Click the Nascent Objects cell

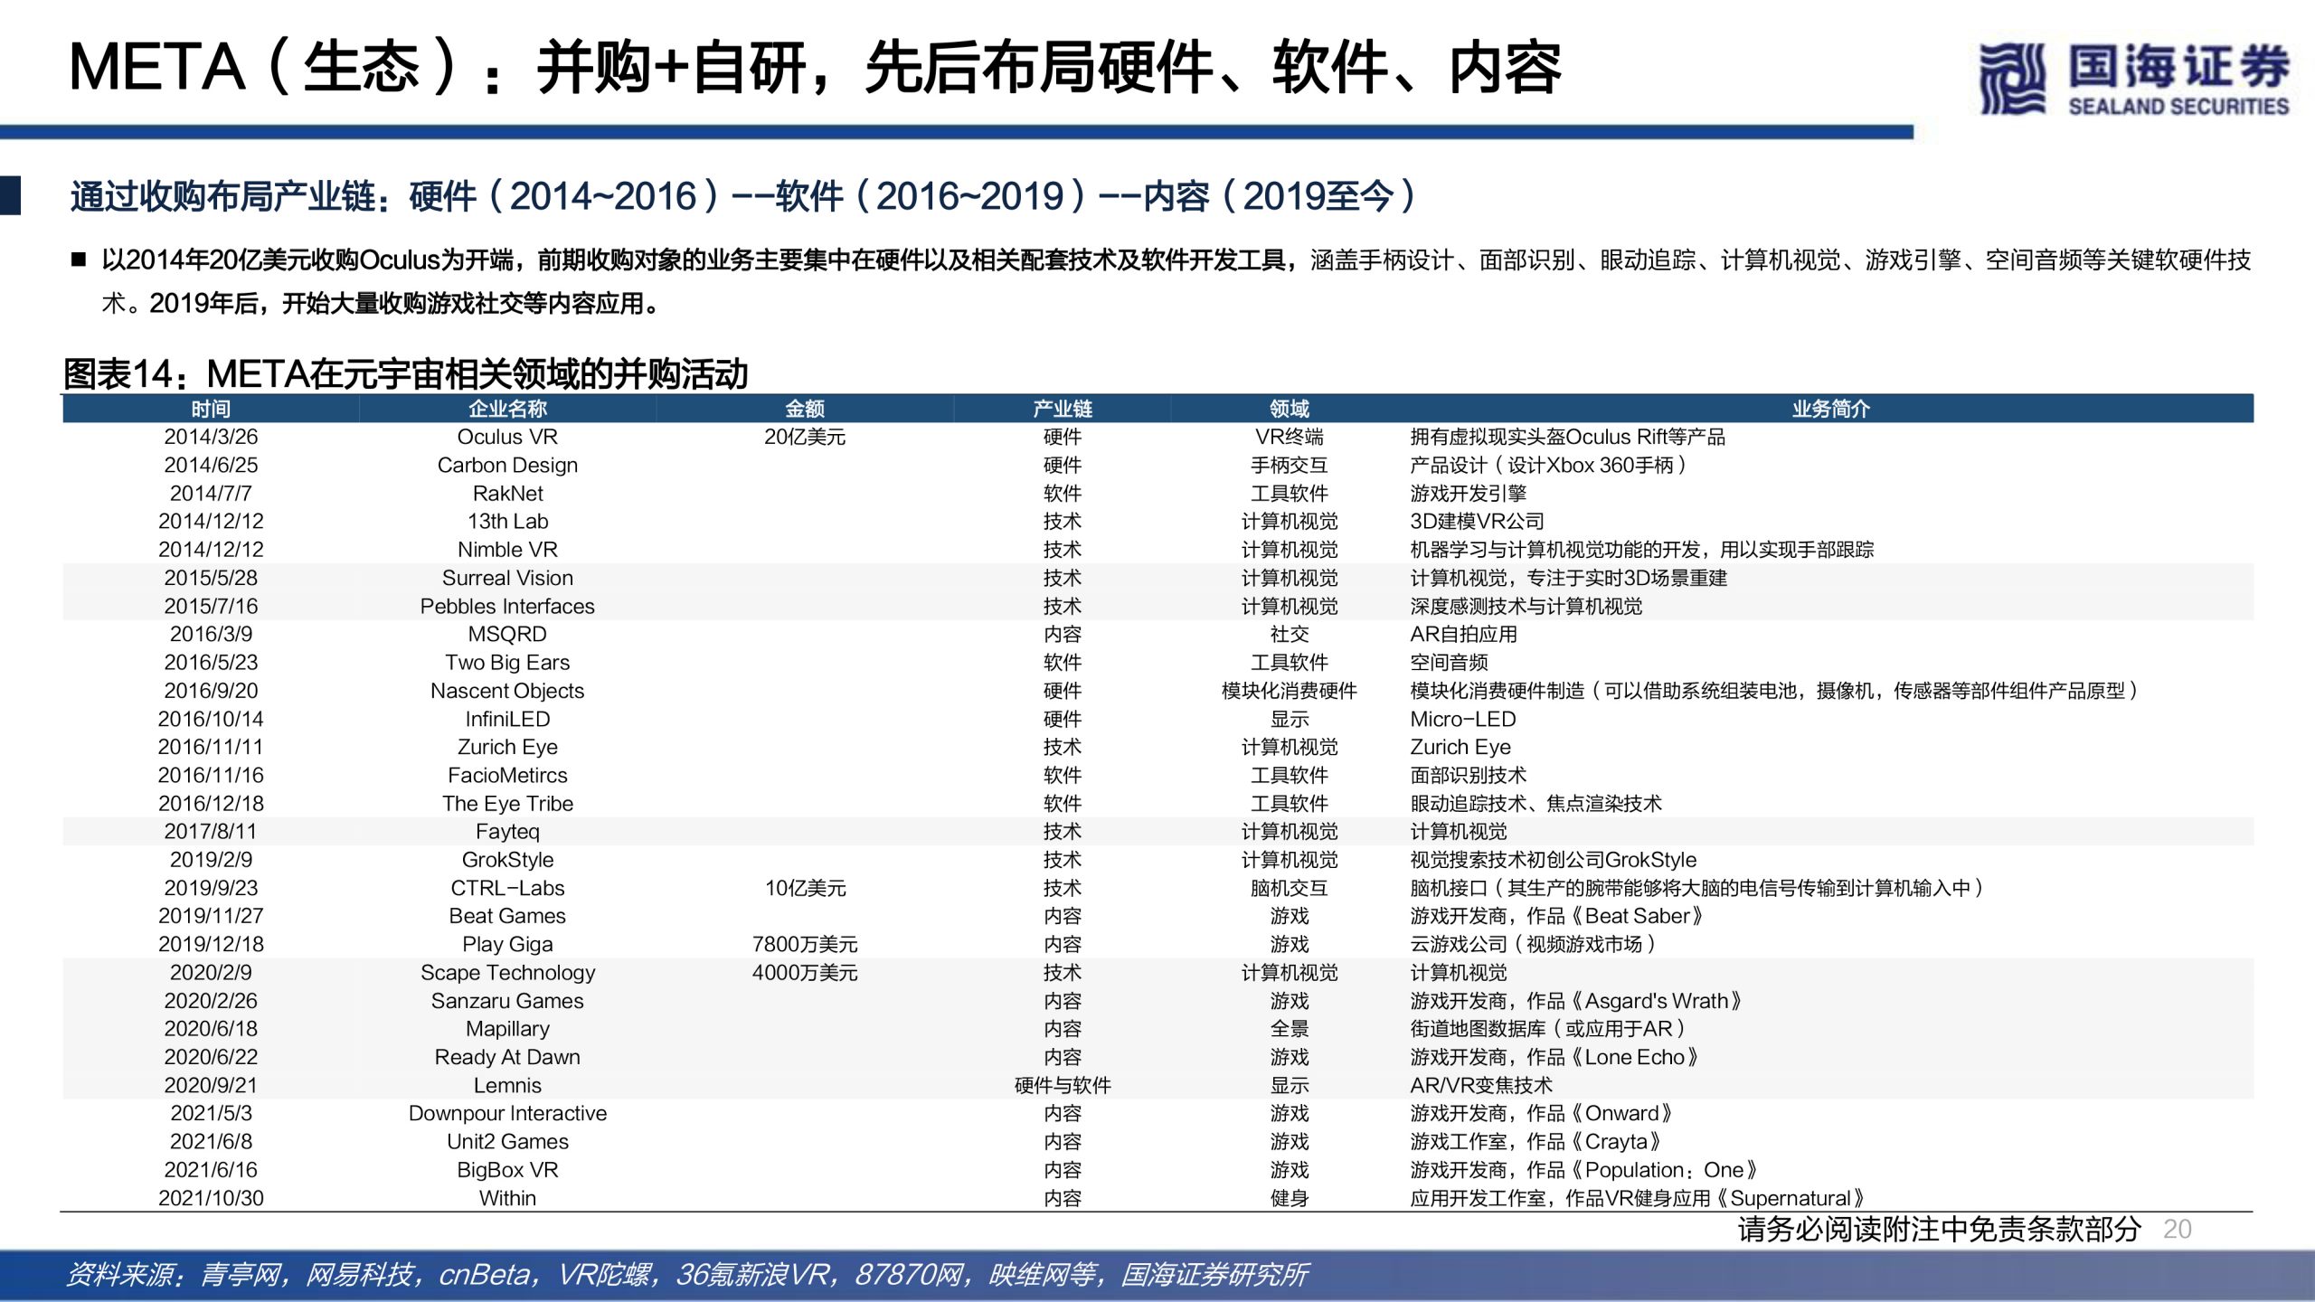point(507,690)
